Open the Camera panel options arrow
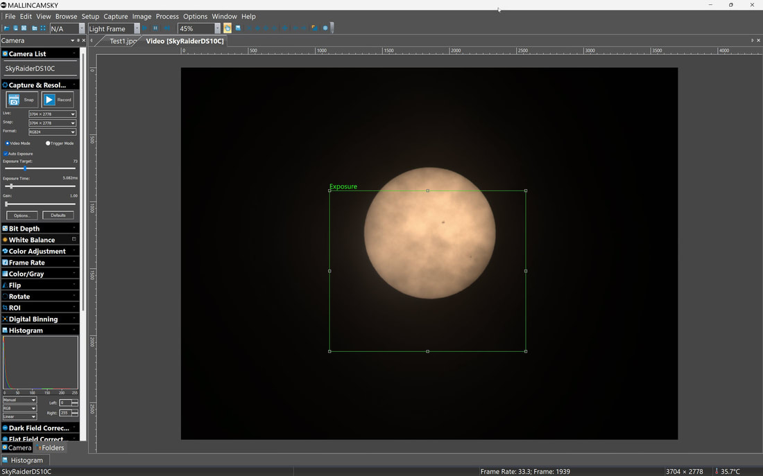Screen dimensions: 763x476 73,40
